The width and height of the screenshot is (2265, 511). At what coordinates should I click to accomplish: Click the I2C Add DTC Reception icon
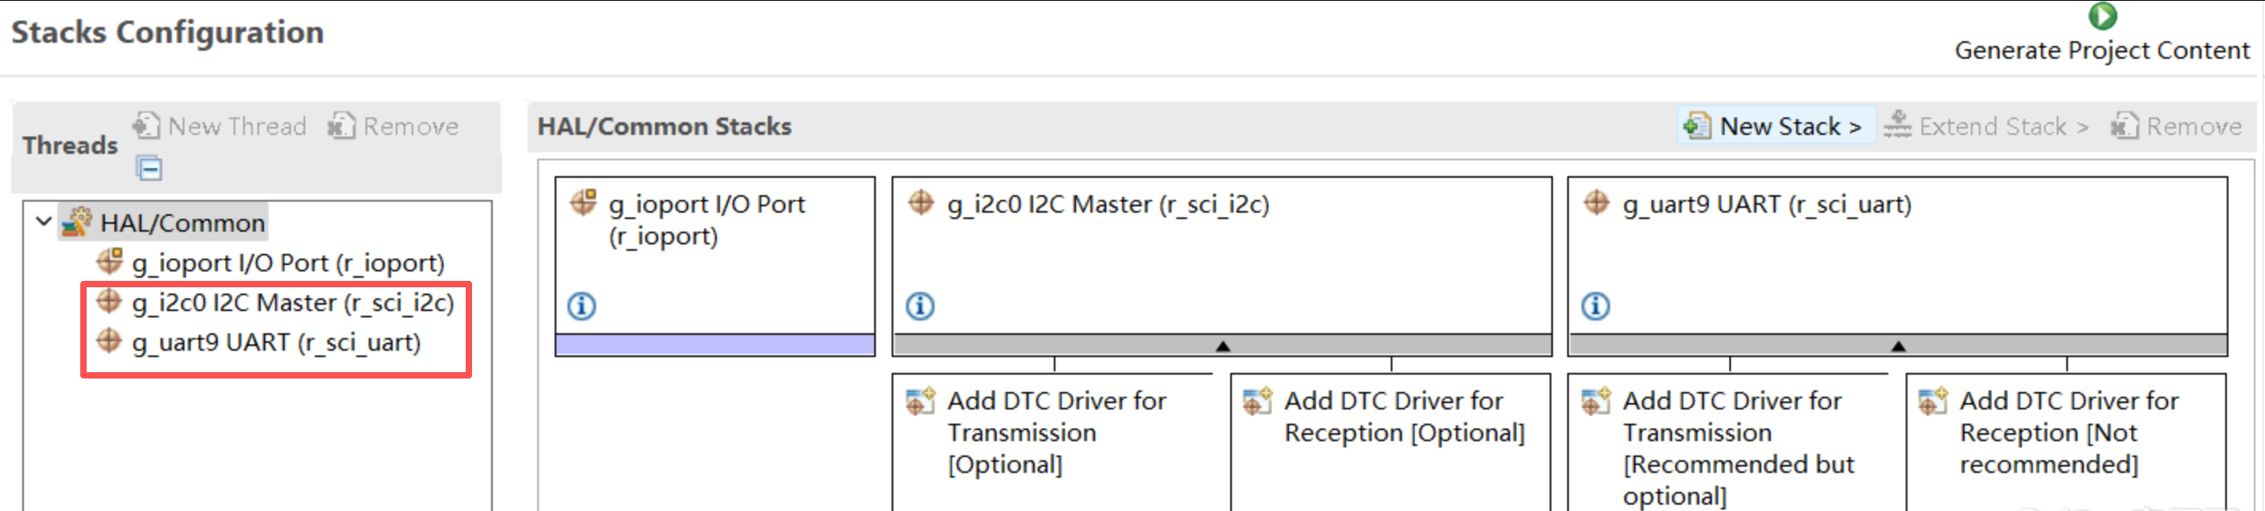1257,401
